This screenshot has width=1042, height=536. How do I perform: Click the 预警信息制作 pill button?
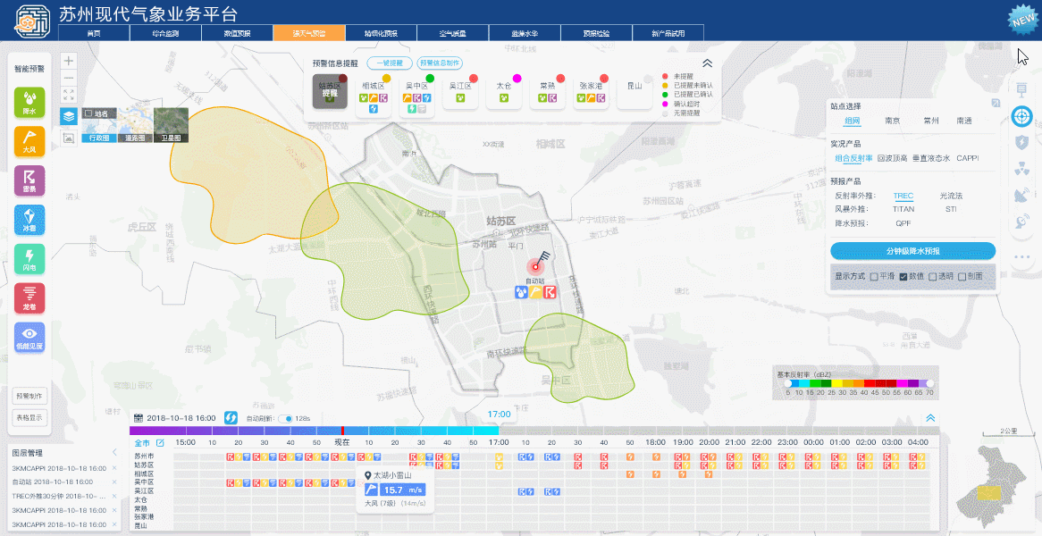(440, 63)
